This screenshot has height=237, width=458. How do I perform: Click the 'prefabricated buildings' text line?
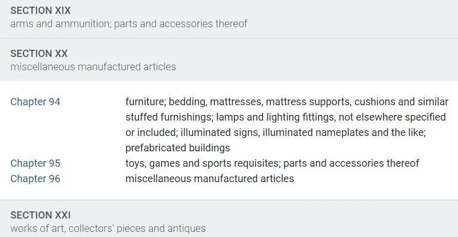tap(177, 148)
